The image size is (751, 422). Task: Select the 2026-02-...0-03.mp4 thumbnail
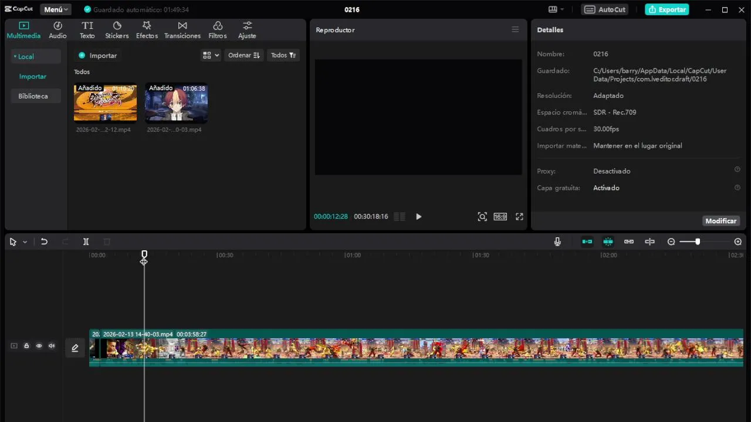(176, 103)
